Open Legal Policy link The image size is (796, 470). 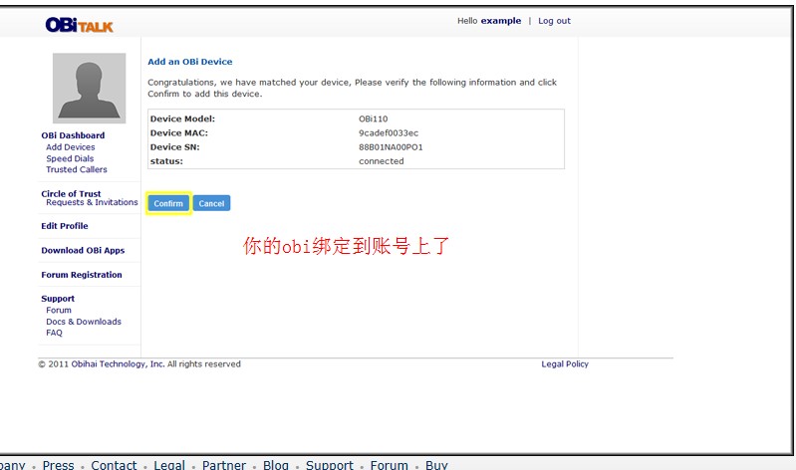565,363
